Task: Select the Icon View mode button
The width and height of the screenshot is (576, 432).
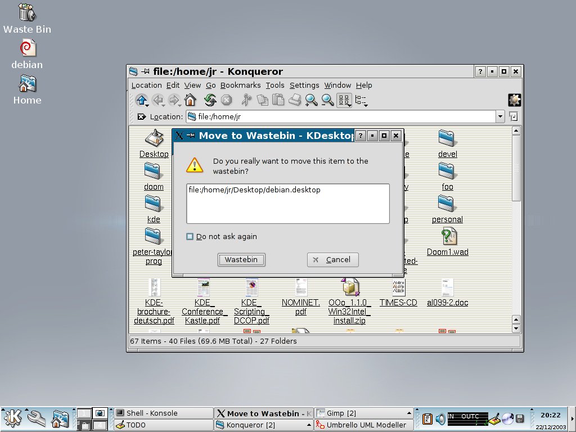Action: tap(344, 100)
